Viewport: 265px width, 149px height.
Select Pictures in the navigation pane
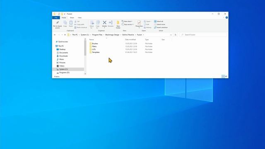click(x=62, y=62)
